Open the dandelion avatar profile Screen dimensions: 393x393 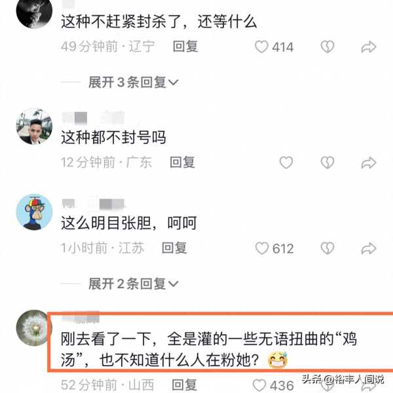(33, 328)
